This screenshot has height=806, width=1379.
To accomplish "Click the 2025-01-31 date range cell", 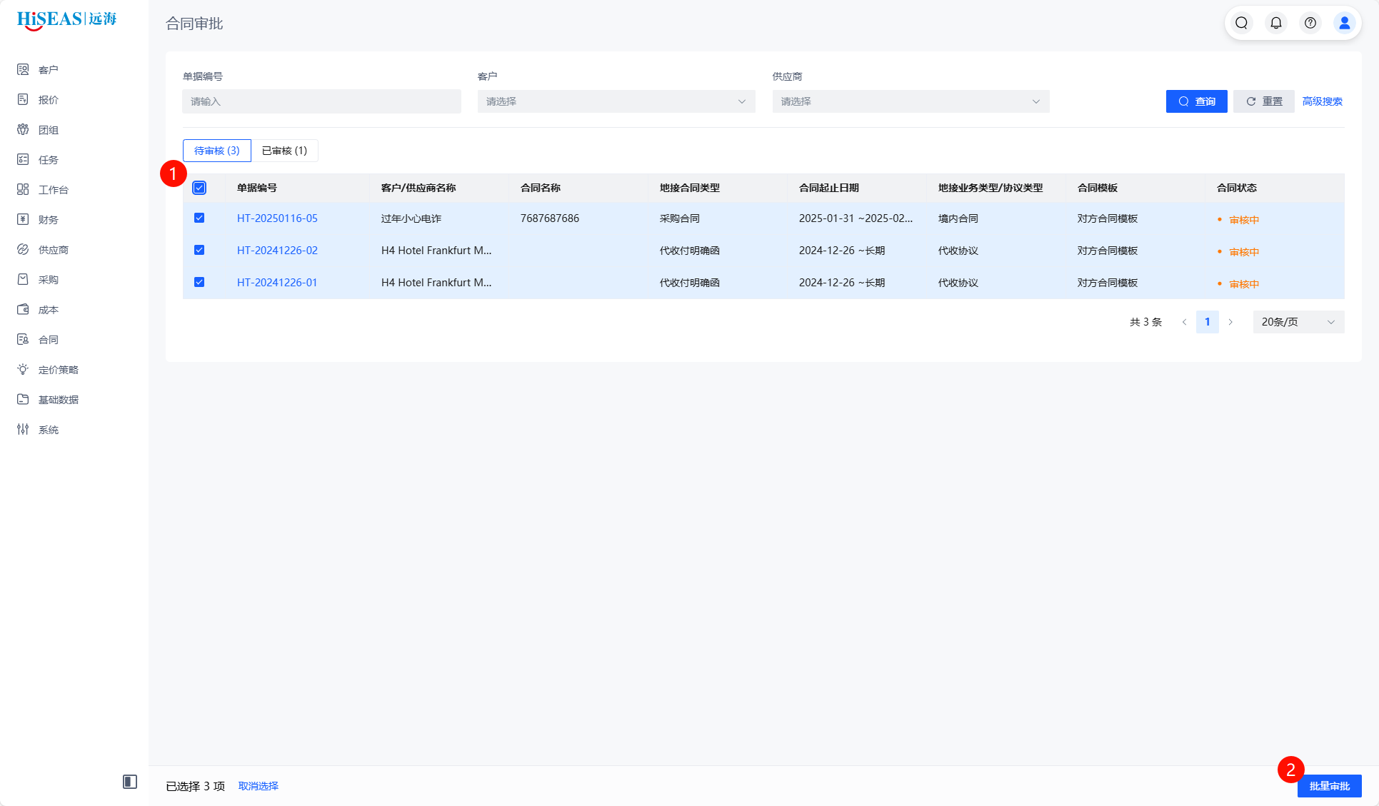I will [x=856, y=218].
